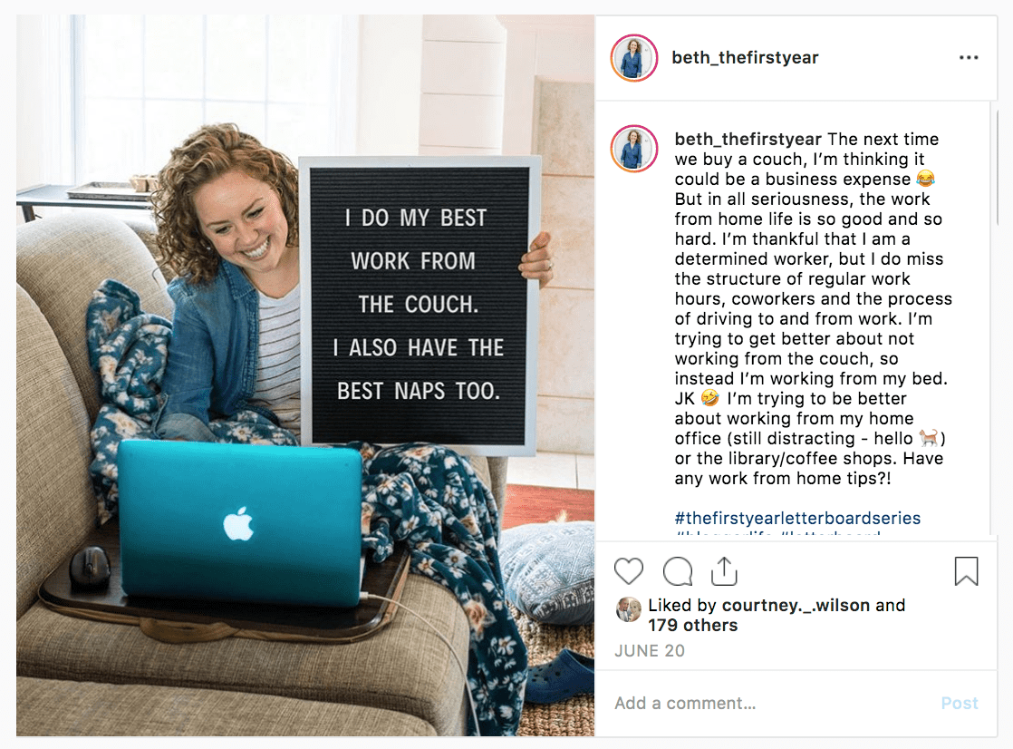Open the three-dot more options menu
Screen dimensions: 1013x749
point(969,57)
